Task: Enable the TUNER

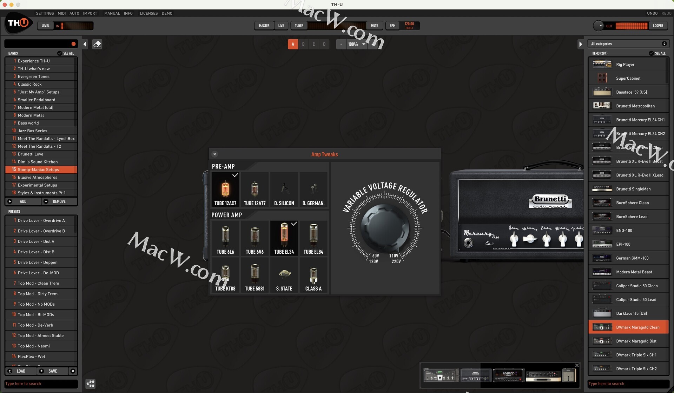Action: 299,26
